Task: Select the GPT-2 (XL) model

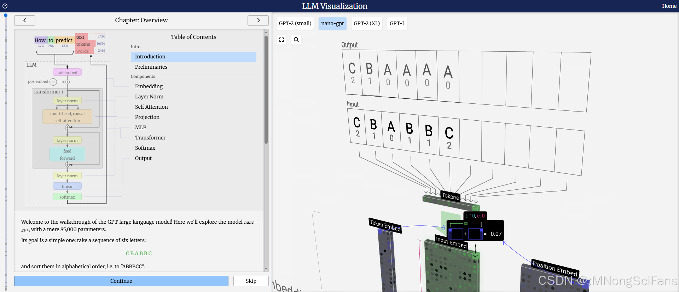Action: [x=367, y=23]
